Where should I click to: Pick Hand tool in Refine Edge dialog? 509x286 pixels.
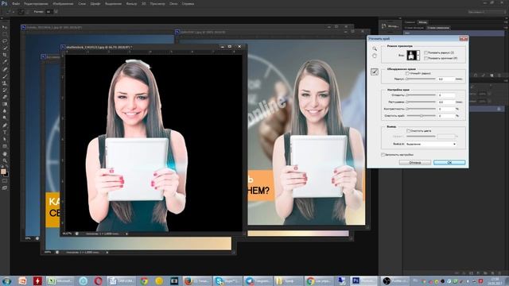click(x=375, y=56)
